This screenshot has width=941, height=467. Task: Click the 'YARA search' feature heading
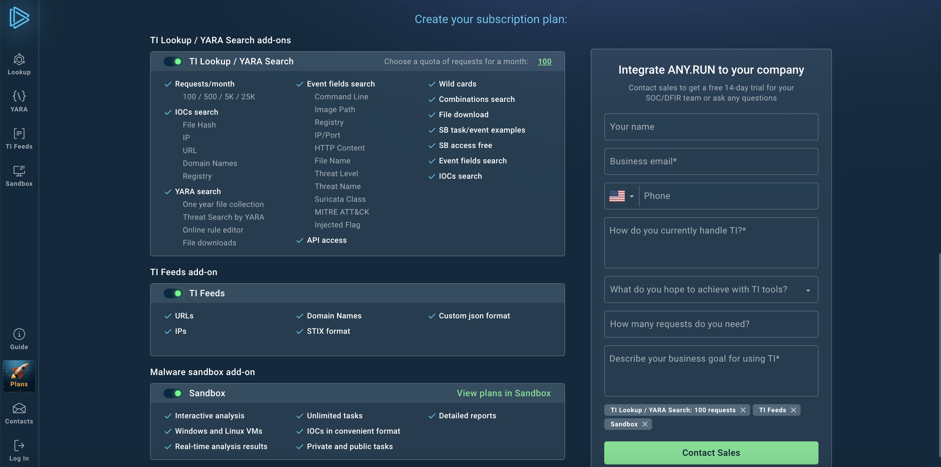(198, 192)
